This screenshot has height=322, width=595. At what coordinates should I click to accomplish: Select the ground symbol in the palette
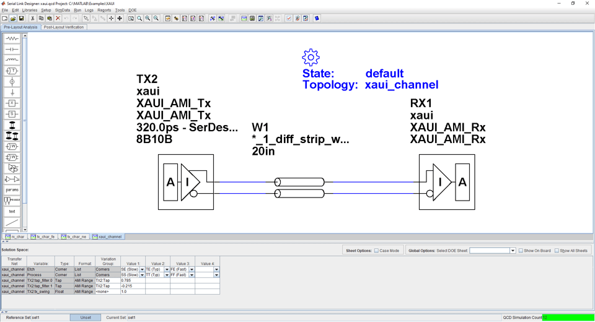[x=12, y=92]
